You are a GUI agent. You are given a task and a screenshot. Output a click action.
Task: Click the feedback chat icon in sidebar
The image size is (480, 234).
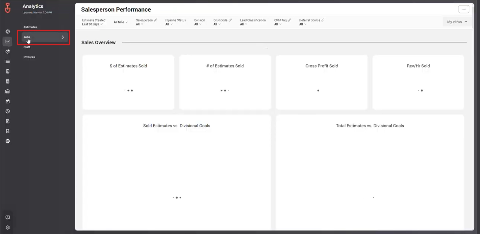(8, 217)
